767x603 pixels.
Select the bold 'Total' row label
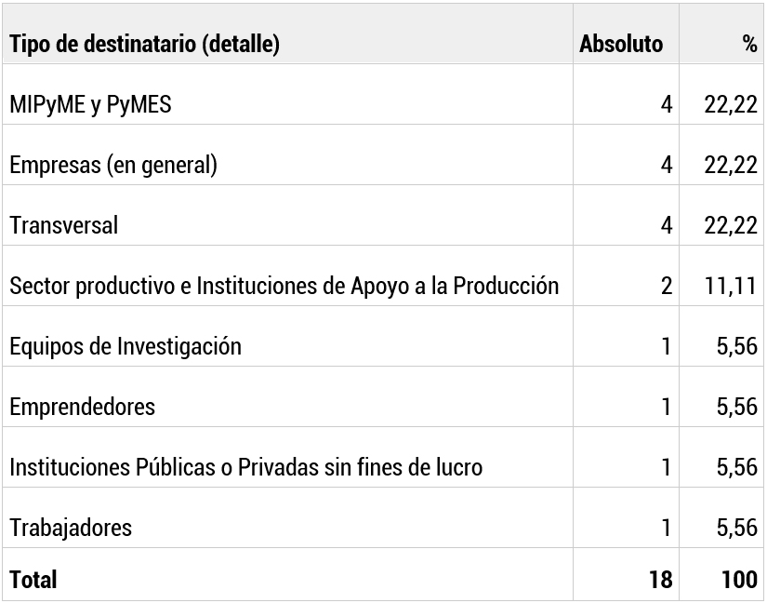[x=33, y=580]
